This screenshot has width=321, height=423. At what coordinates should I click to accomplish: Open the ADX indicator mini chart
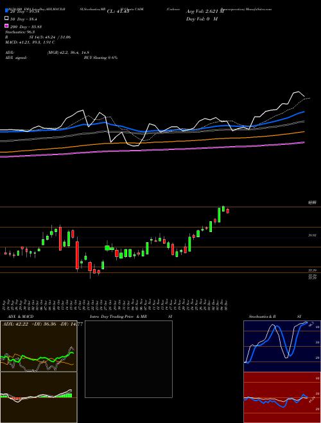39,346
